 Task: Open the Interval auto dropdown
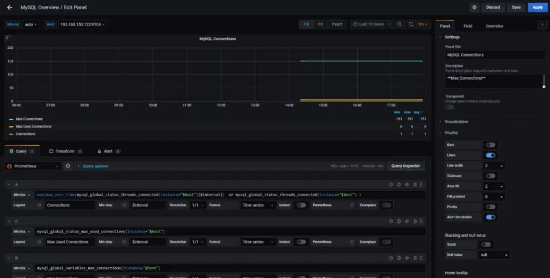31,24
